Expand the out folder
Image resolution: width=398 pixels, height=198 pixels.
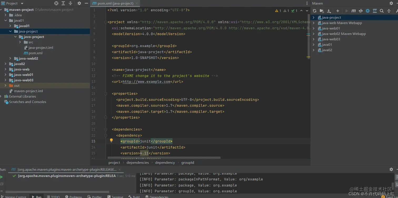pos(6,86)
